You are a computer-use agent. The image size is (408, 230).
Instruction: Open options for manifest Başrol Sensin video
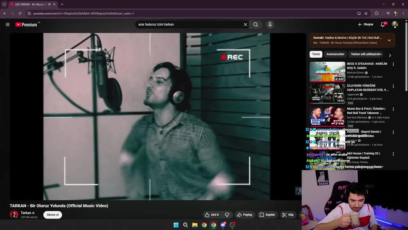[x=393, y=132]
